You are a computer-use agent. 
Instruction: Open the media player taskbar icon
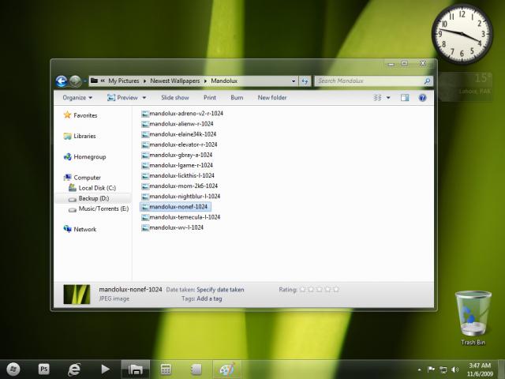105,370
